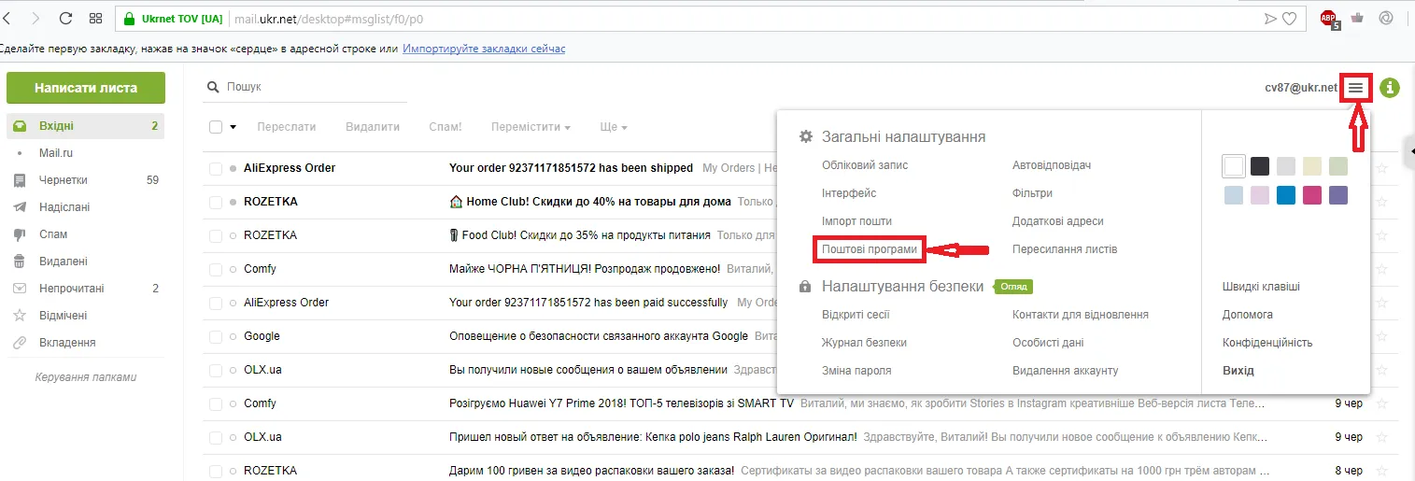Star the AliExpress shipped order message
The width and height of the screenshot is (1415, 481).
tap(1382, 168)
